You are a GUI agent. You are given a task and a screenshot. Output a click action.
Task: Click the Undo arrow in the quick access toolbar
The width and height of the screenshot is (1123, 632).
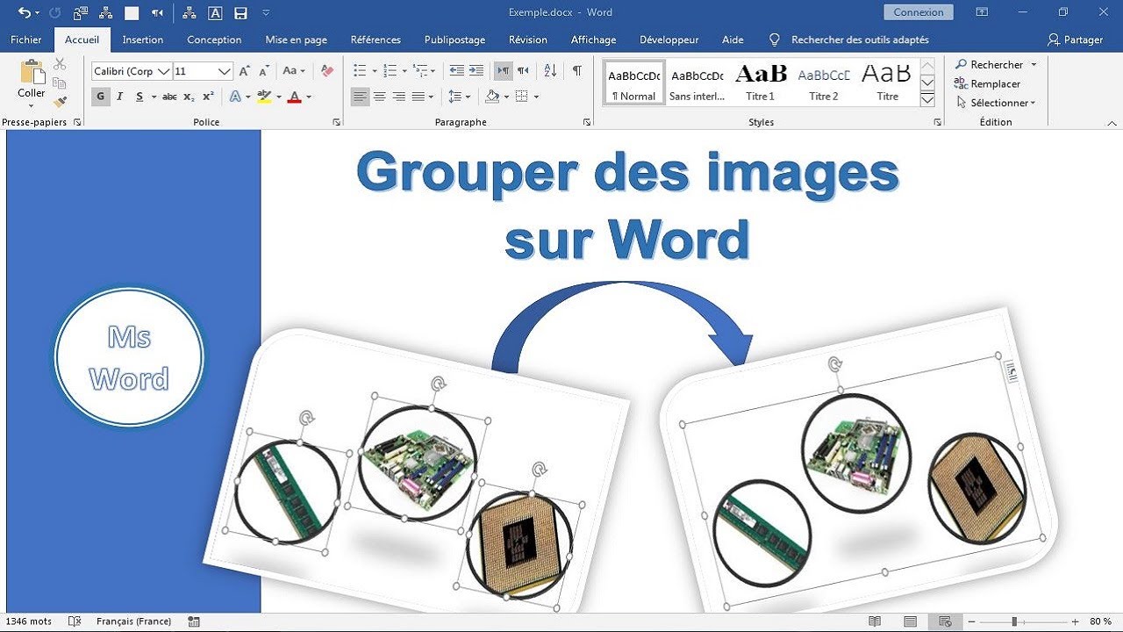tap(24, 13)
